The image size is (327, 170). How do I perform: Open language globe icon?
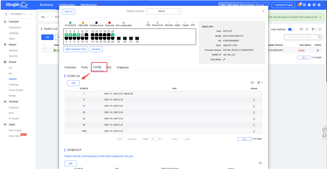point(314,5)
